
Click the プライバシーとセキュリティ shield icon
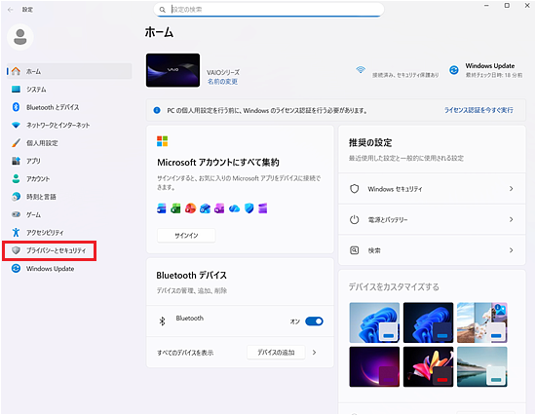click(x=16, y=250)
